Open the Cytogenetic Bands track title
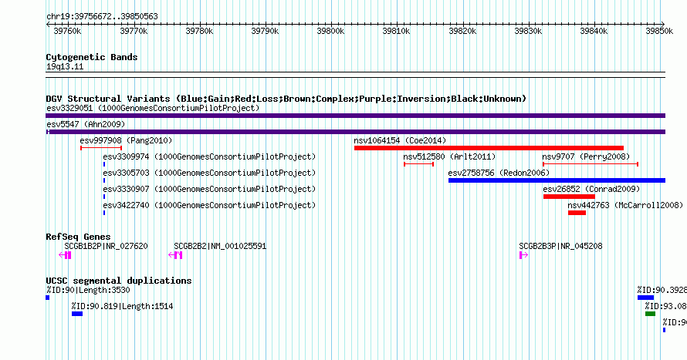The image size is (687, 360). [x=92, y=57]
